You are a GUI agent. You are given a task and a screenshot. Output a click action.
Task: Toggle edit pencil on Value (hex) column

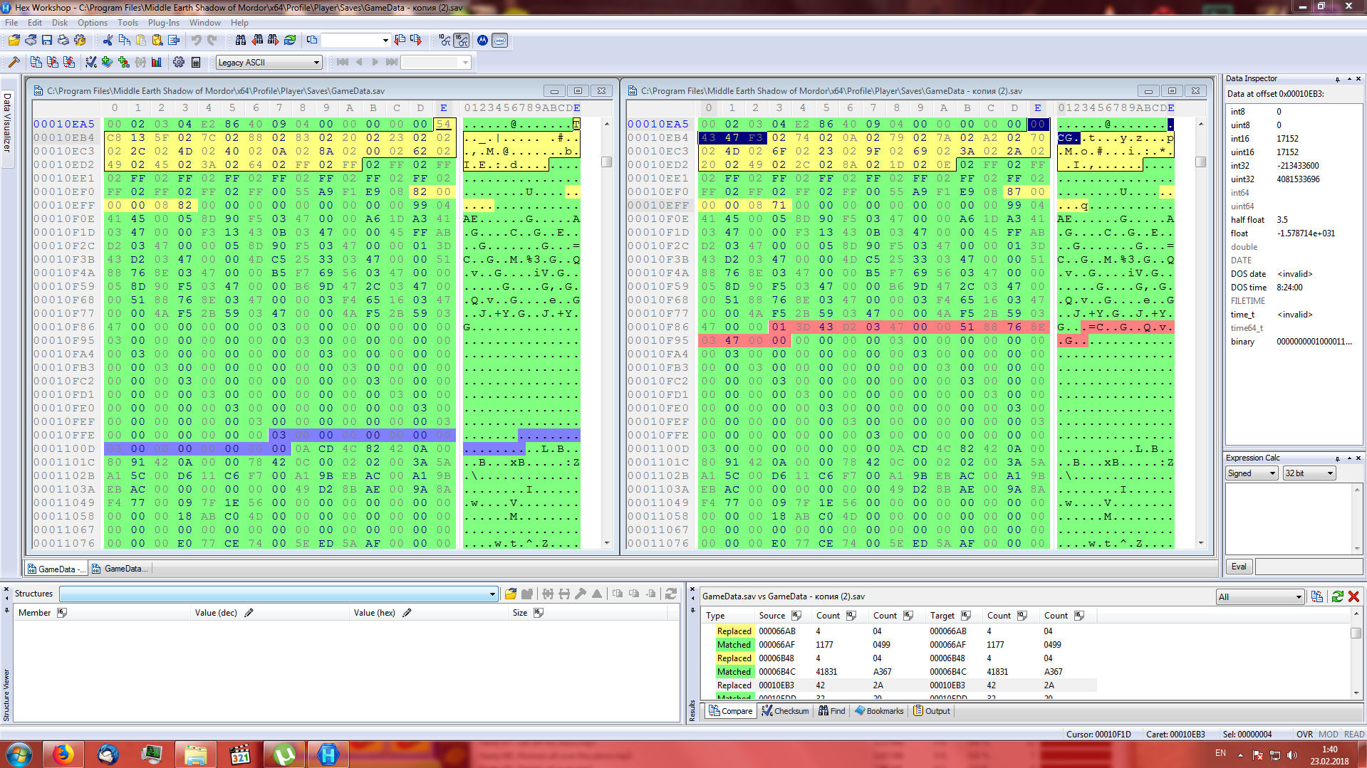pyautogui.click(x=407, y=613)
